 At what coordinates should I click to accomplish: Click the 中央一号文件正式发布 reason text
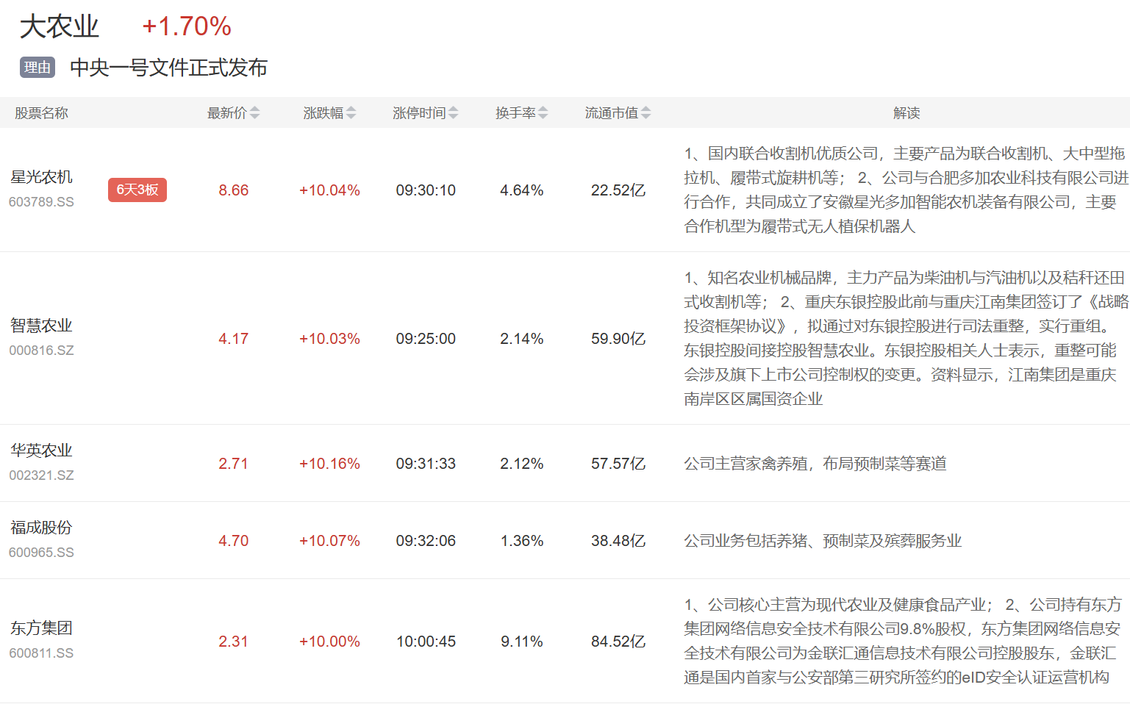[168, 68]
